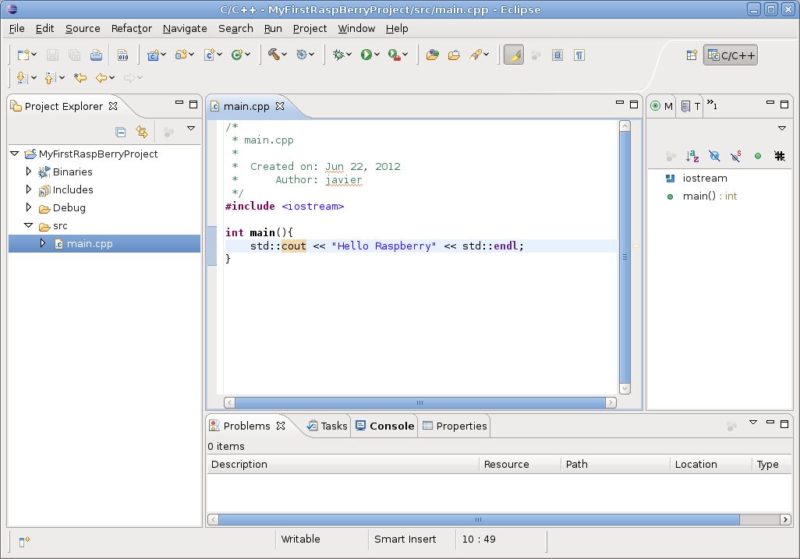The height and width of the screenshot is (559, 800).
Task: Click the Back navigation arrow
Action: pyautogui.click(x=101, y=77)
